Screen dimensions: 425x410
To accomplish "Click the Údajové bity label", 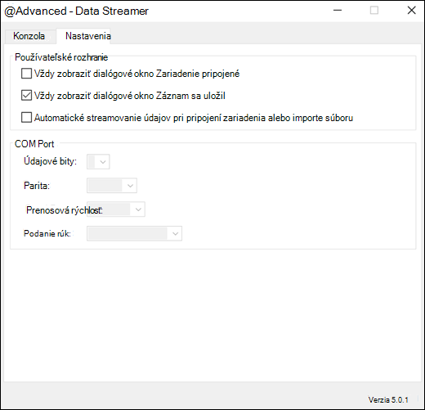I will [x=50, y=161].
